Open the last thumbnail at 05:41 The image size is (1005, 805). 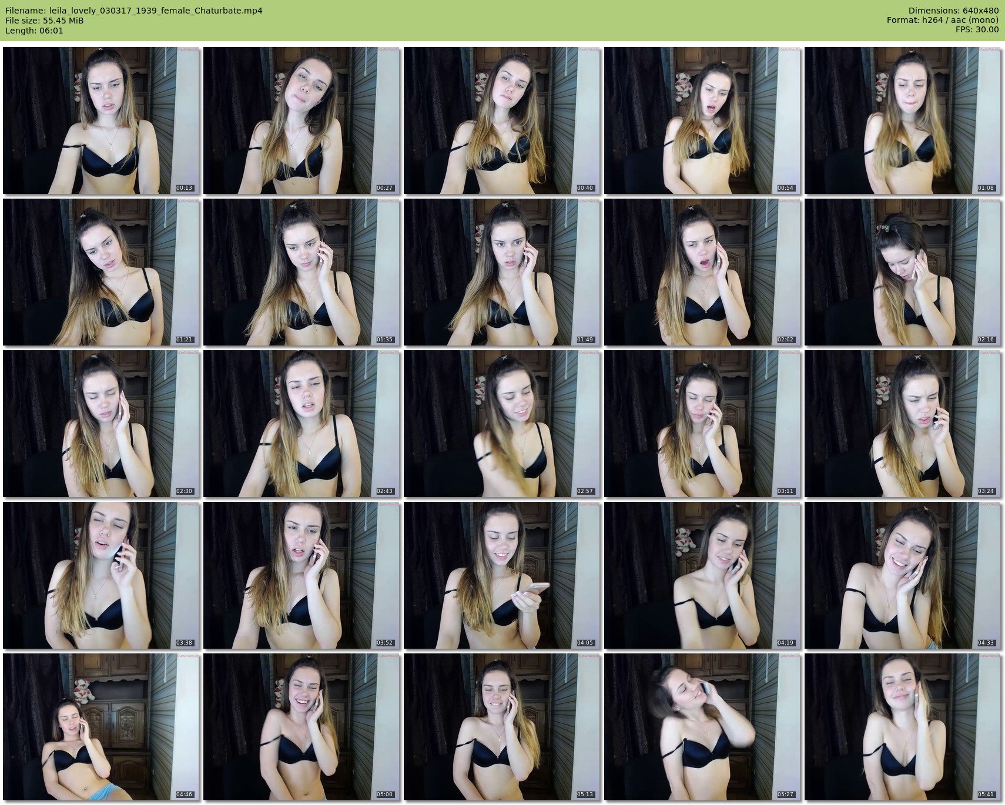[x=903, y=727]
